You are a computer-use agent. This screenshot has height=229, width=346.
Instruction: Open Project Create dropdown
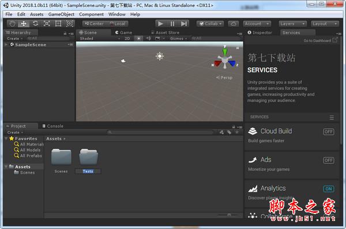click(15, 132)
